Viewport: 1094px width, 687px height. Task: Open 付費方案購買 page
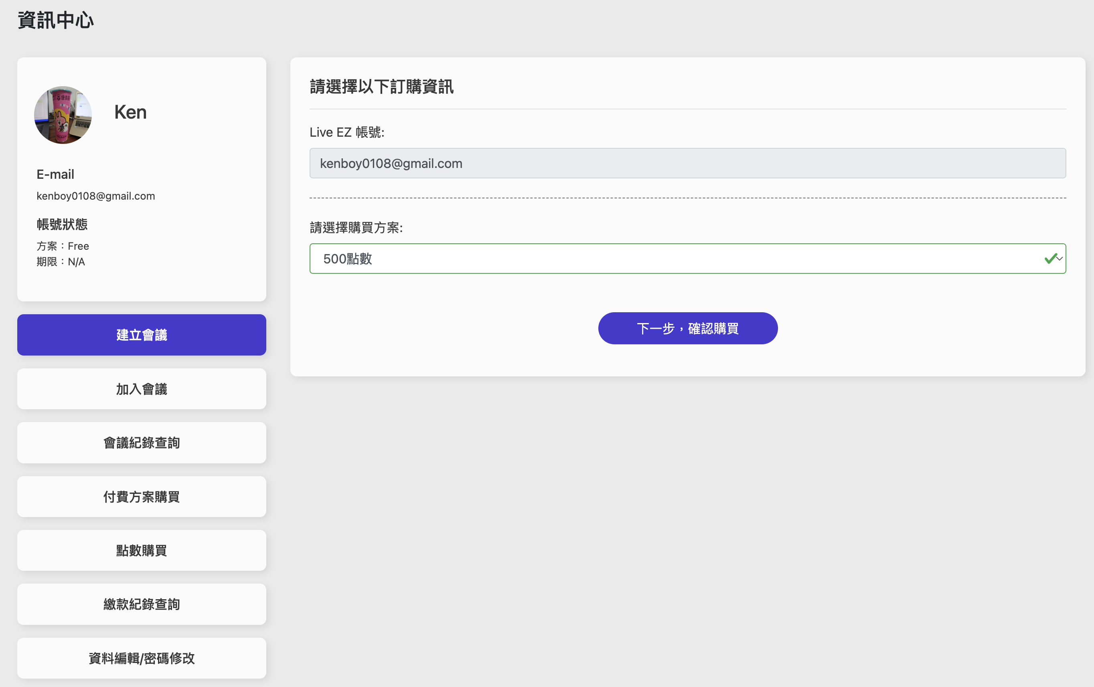tap(141, 496)
